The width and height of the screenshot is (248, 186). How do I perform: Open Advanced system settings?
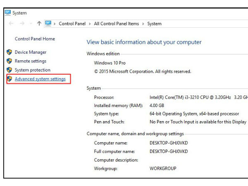[40, 79]
